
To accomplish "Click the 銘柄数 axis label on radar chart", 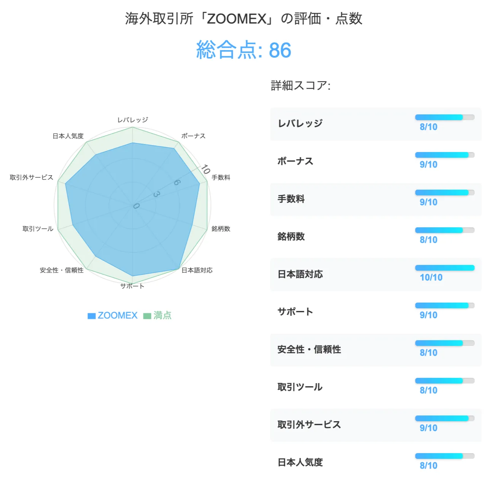I will [x=221, y=229].
